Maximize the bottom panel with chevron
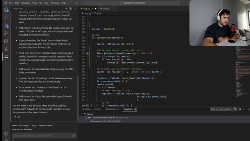 pyautogui.click(x=245, y=109)
